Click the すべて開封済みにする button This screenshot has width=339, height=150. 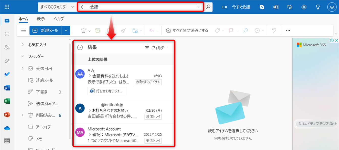187,30
